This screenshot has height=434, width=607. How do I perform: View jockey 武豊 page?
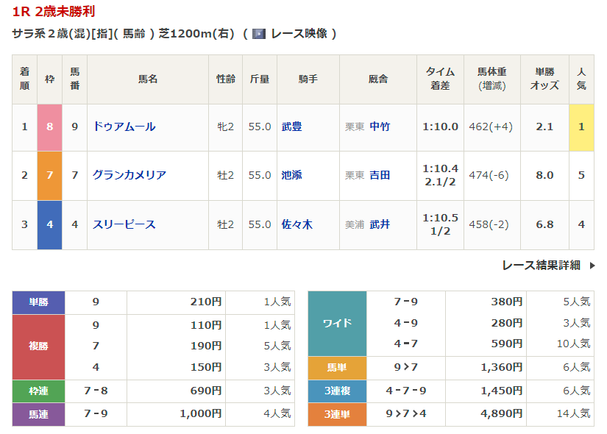(291, 127)
